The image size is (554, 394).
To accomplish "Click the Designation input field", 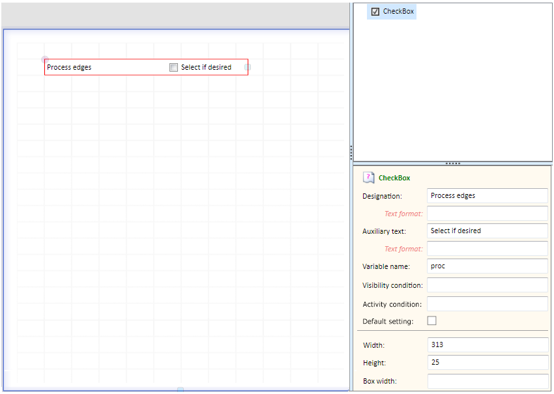I will tap(488, 195).
